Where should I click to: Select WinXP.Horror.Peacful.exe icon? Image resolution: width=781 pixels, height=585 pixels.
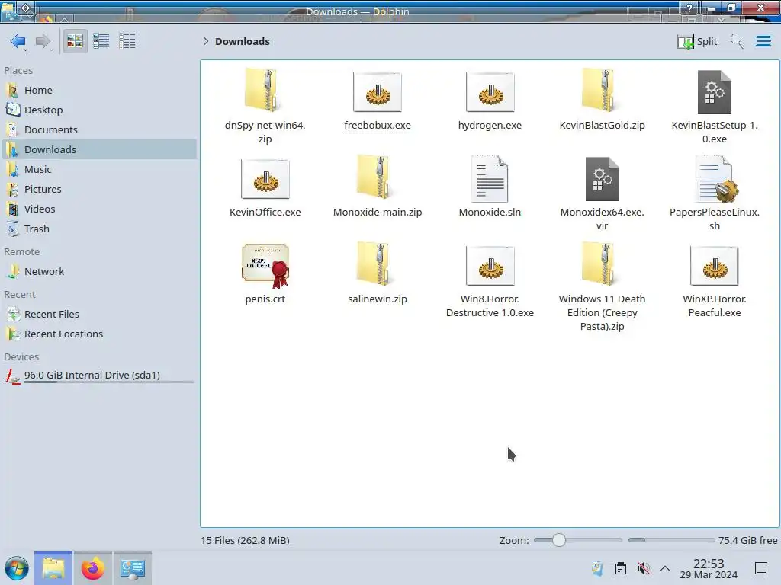[714, 266]
